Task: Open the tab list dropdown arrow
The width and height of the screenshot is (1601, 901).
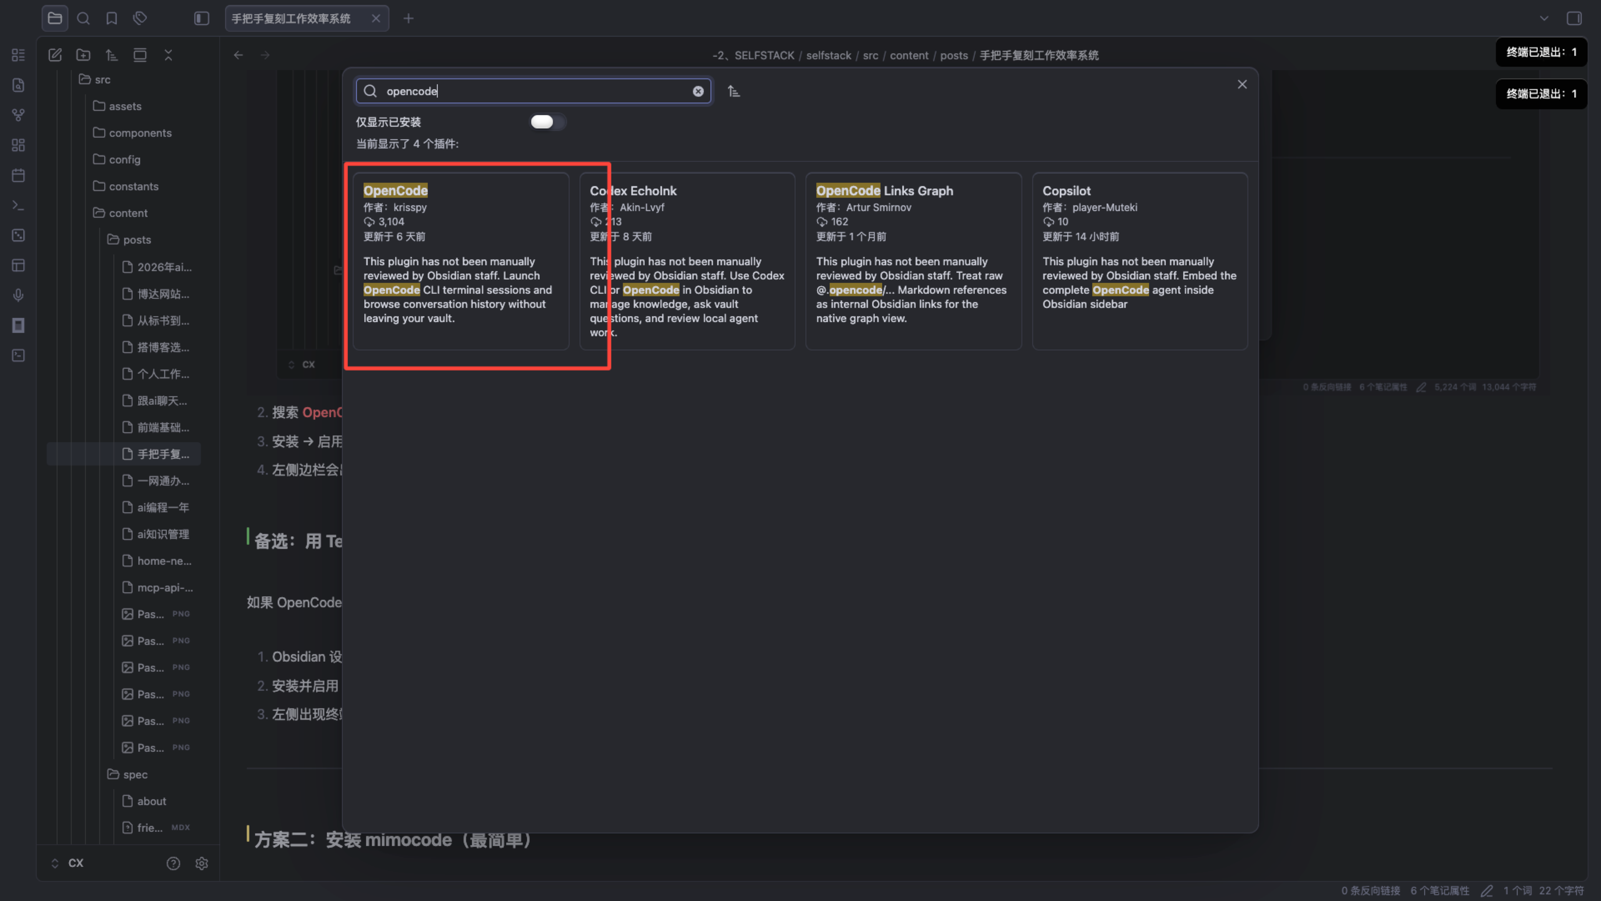Action: (1544, 18)
